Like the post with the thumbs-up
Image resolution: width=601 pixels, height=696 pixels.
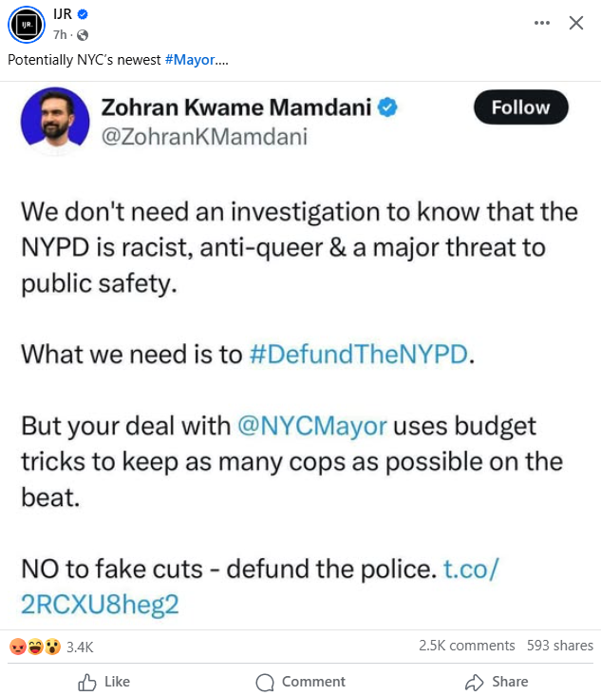pyautogui.click(x=104, y=682)
